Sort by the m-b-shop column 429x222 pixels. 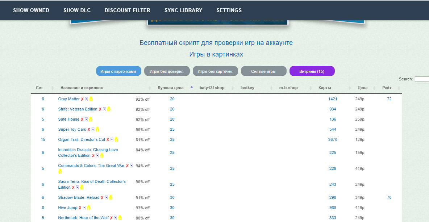[288, 88]
